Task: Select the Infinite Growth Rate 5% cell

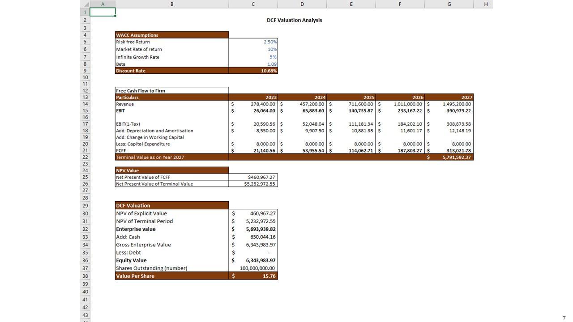Action: 253,57
